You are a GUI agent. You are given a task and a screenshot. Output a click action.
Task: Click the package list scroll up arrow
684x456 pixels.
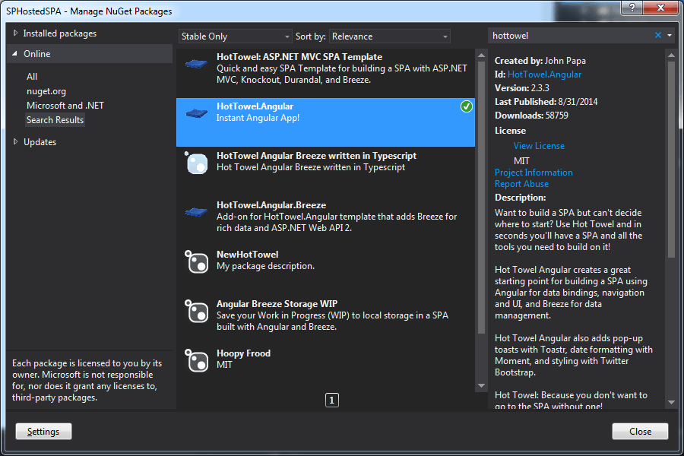[481, 55]
